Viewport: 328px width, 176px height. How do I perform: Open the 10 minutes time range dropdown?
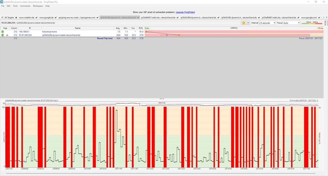click(317, 101)
